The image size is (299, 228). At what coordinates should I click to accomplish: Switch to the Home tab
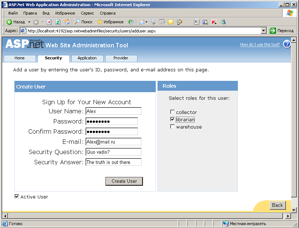point(20,58)
